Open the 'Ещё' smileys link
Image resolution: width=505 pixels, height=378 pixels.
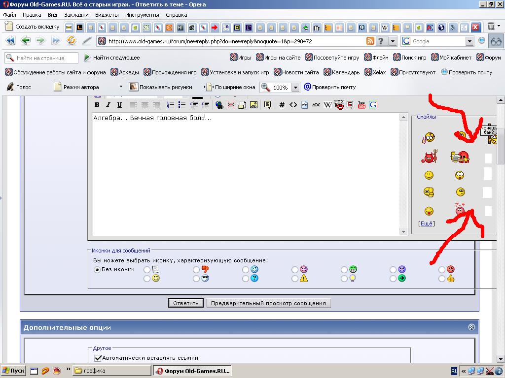427,223
